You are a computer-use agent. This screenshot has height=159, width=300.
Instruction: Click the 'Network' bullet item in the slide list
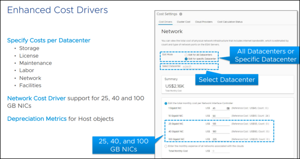[x=30, y=78]
